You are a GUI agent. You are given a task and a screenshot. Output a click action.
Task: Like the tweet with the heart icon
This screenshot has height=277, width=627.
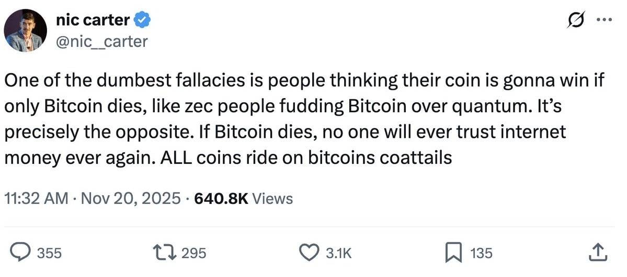pyautogui.click(x=309, y=252)
